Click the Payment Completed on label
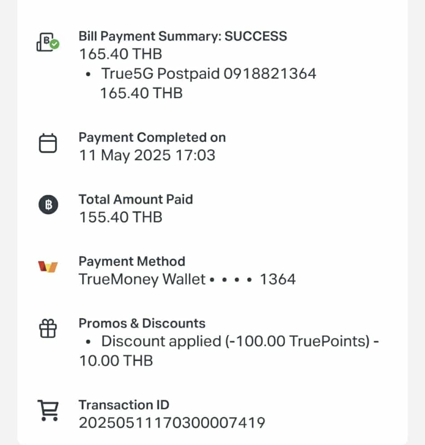Screen dimensions: 425x445 click(x=152, y=137)
